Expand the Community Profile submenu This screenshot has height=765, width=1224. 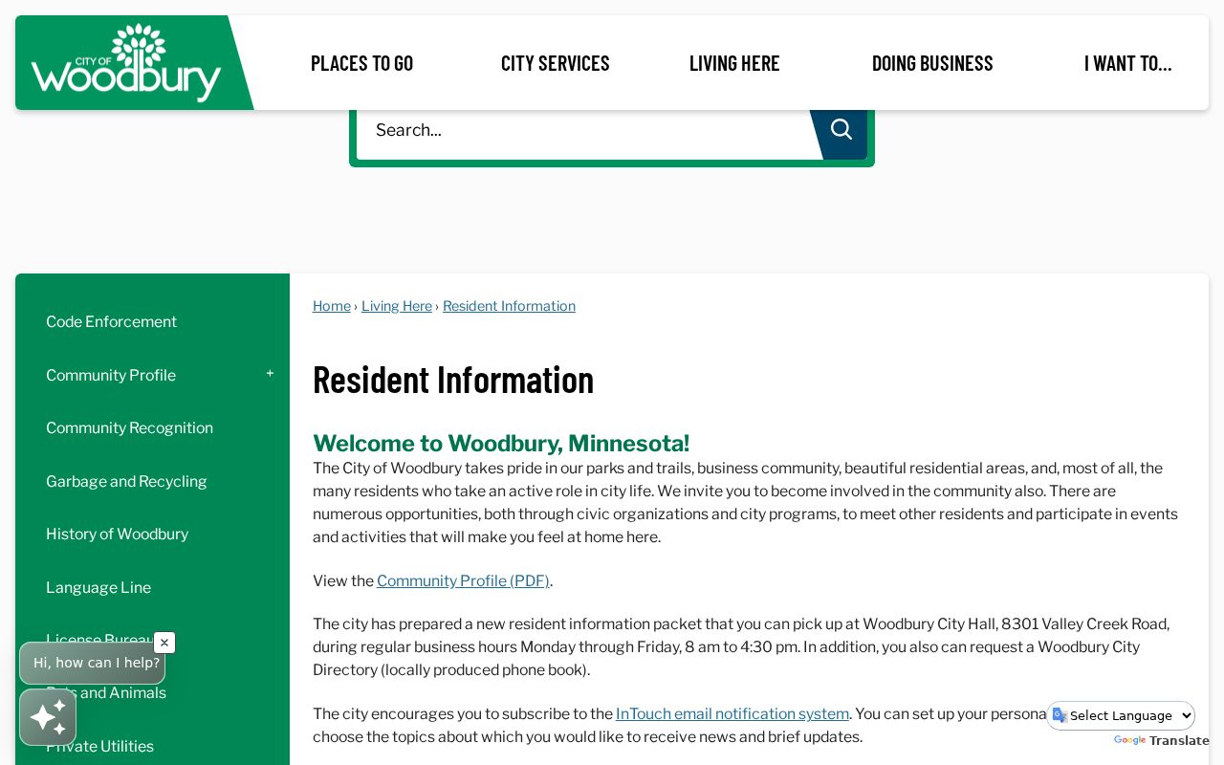270,374
